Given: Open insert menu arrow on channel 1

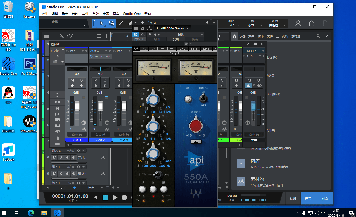Looking at the screenshot, I should pyautogui.click(x=83, y=51).
